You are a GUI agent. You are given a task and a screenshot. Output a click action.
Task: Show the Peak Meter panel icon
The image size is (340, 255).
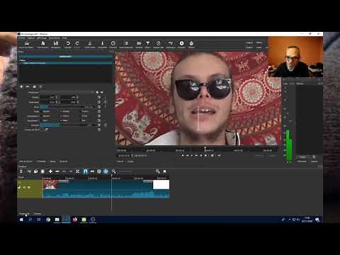point(90,43)
